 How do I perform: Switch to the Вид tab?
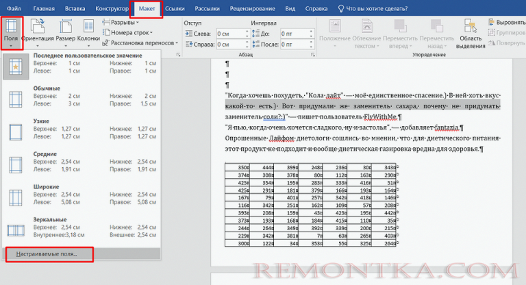(290, 8)
